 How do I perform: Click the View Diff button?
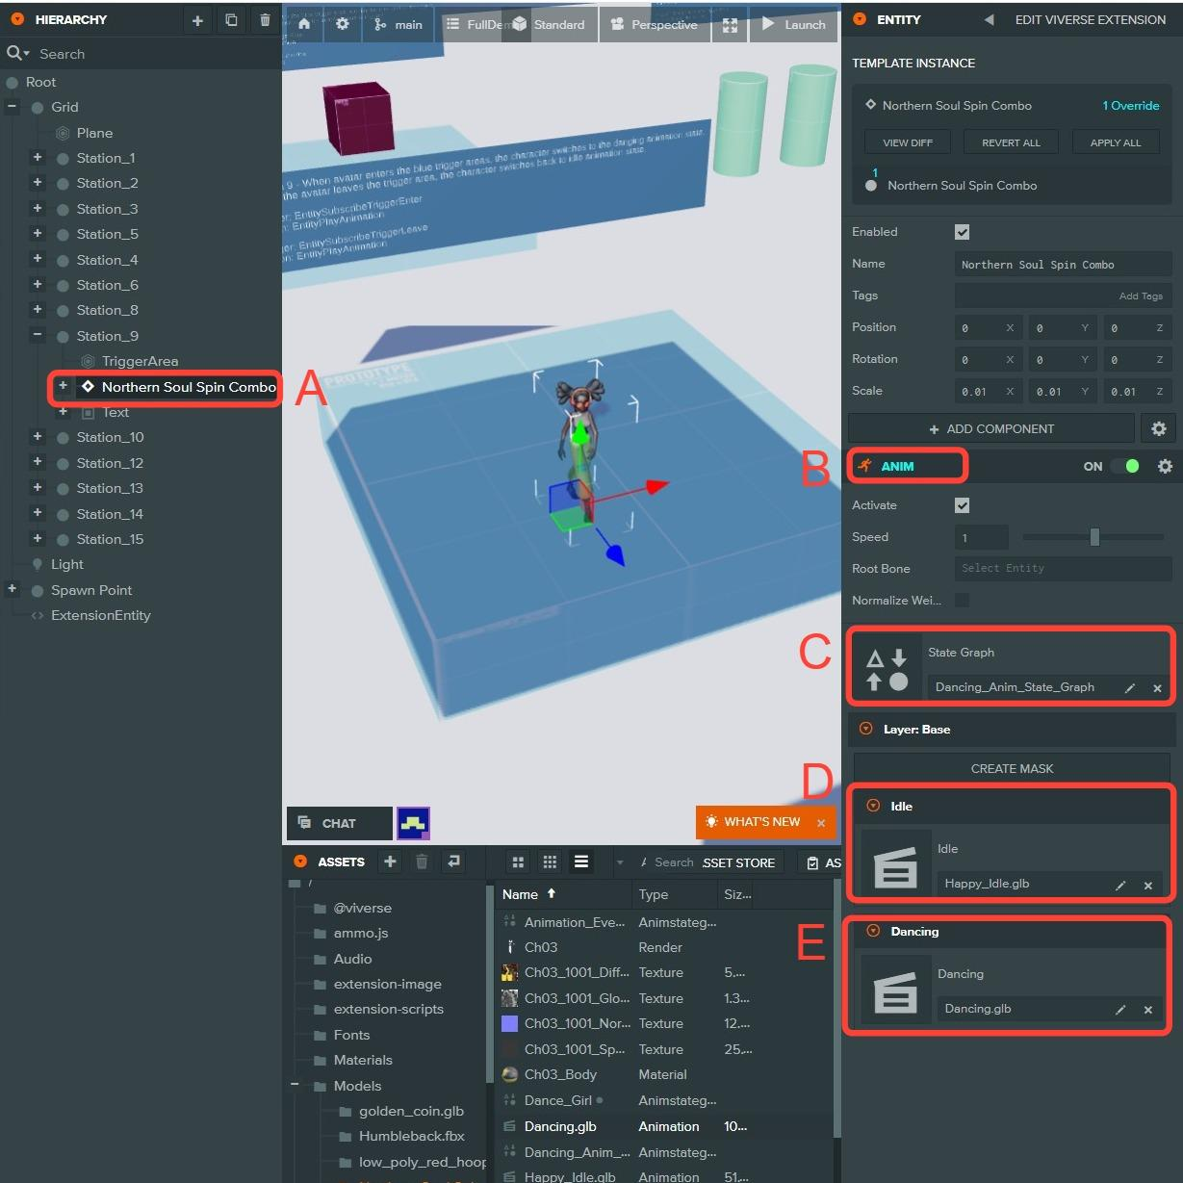(x=908, y=142)
